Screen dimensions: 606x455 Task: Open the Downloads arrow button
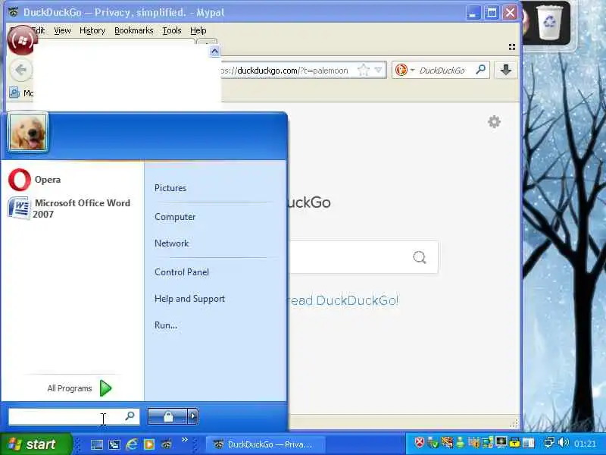point(506,70)
